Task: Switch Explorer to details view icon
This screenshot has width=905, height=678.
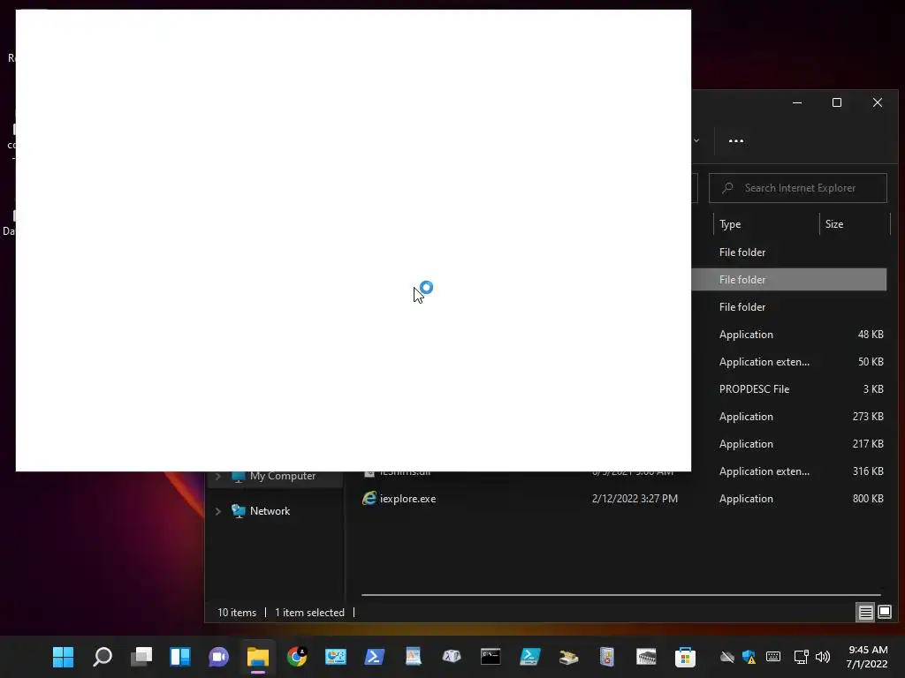Action: pos(865,612)
